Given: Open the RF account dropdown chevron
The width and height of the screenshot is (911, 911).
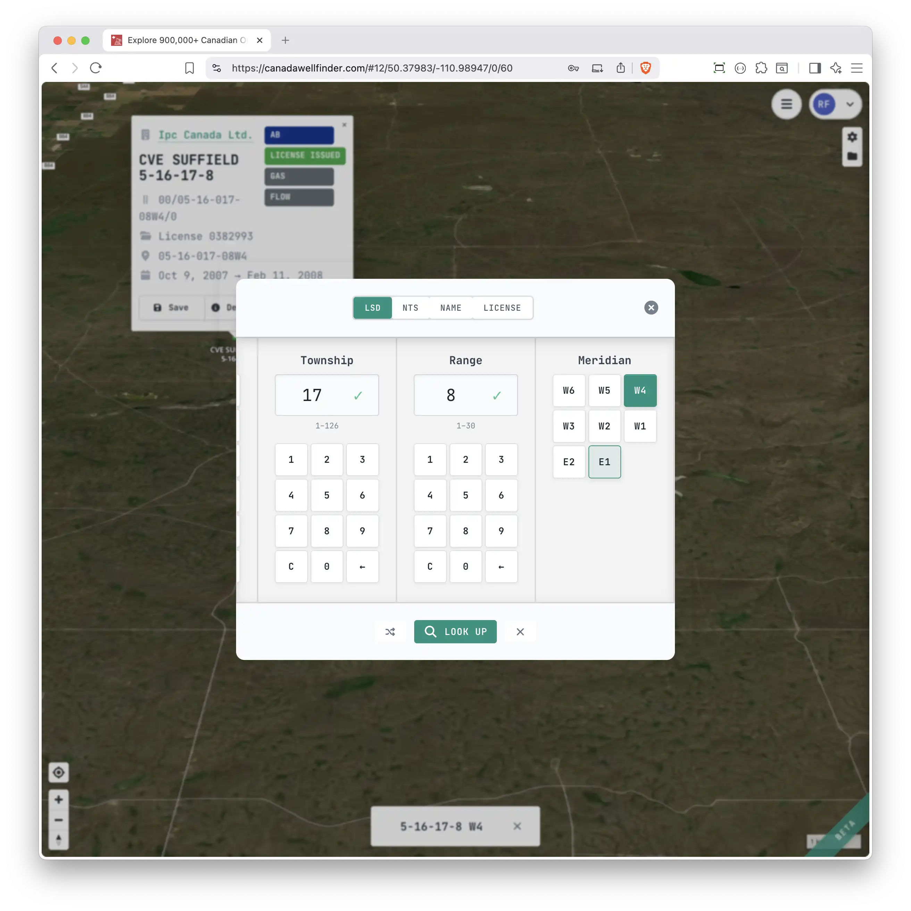Looking at the screenshot, I should [850, 104].
